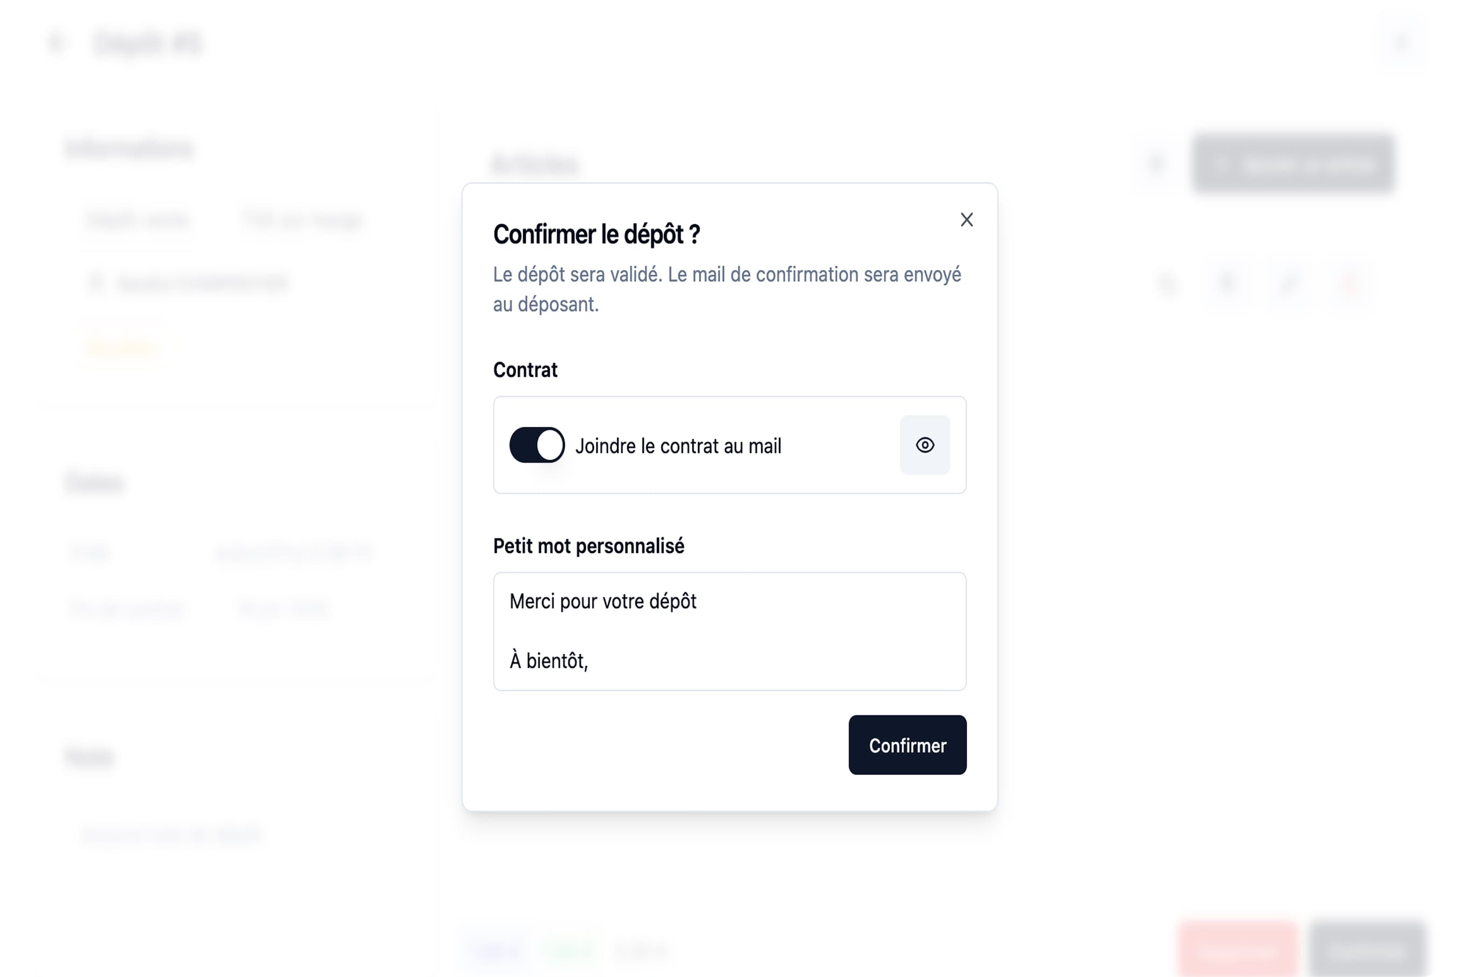Click the blurred note field under Note heading

coord(172,834)
